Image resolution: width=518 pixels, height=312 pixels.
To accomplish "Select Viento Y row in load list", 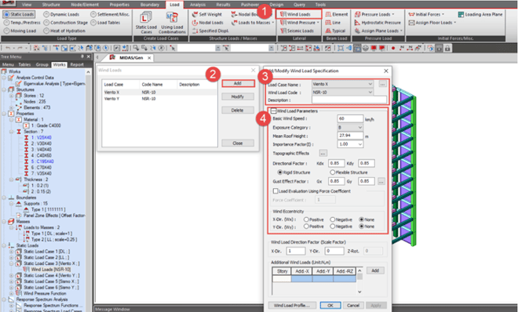I will (159, 99).
